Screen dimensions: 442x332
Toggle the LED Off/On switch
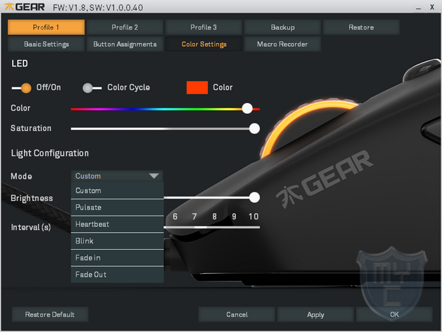point(21,88)
